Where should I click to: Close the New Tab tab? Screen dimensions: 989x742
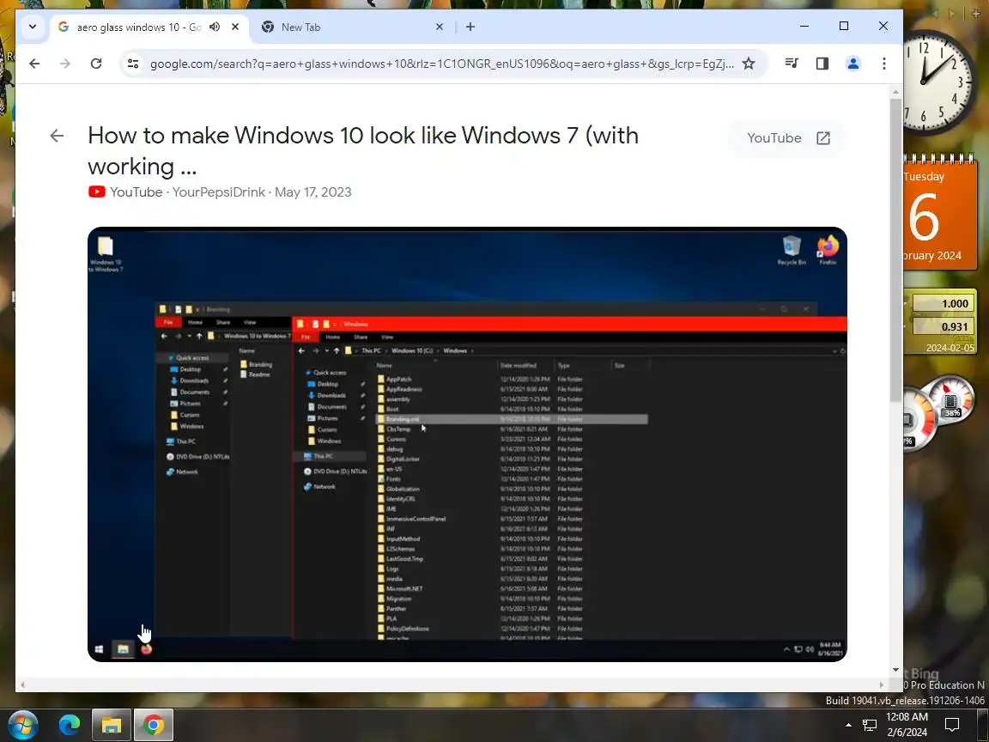coord(440,27)
